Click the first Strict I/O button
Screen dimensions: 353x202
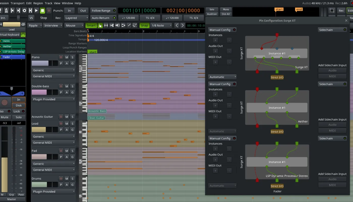coord(277,78)
